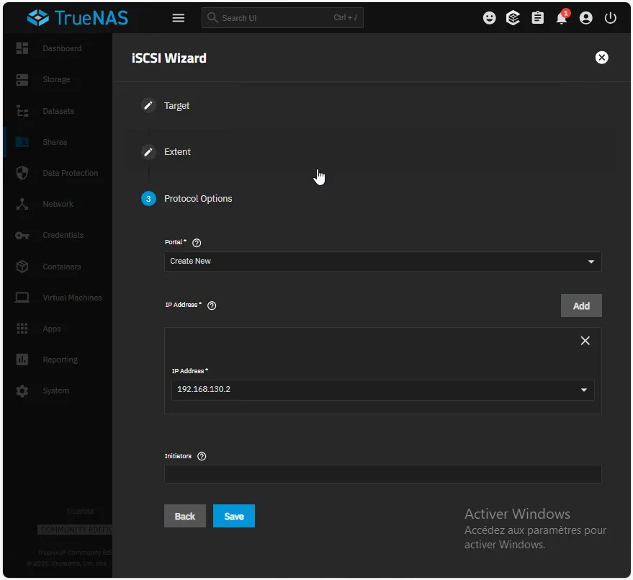This screenshot has height=580, width=633.
Task: Open the user account settings icon
Action: 586,18
